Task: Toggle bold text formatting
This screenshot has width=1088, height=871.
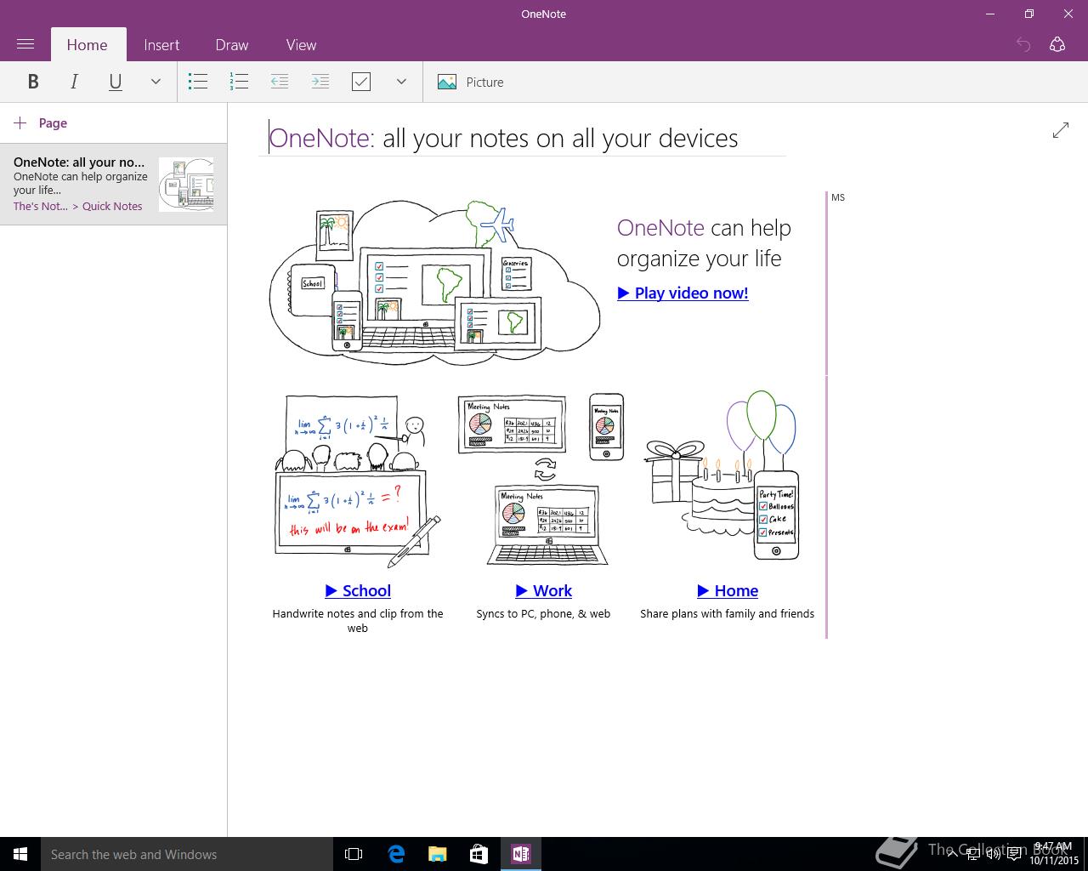Action: pyautogui.click(x=33, y=82)
